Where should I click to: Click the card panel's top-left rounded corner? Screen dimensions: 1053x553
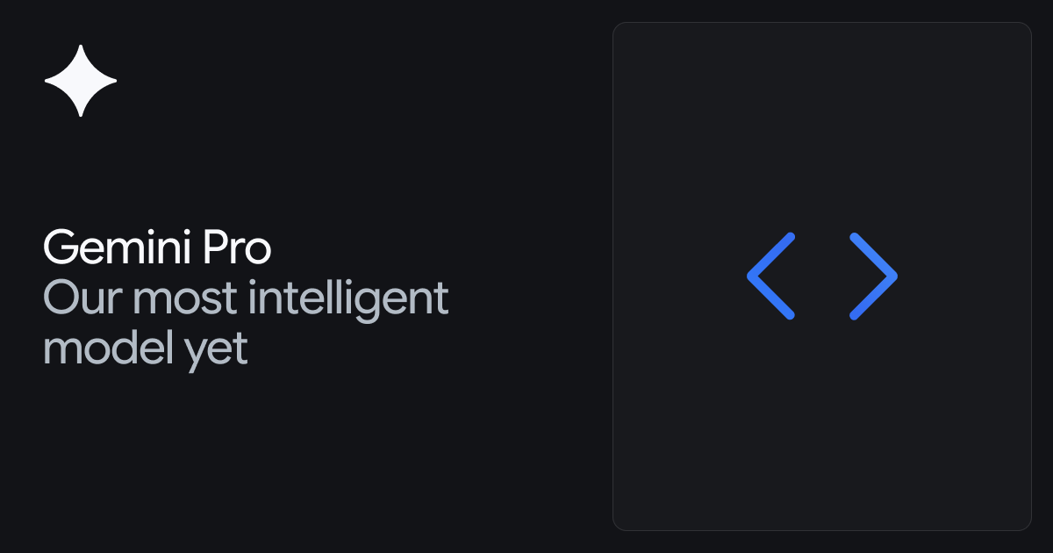pyautogui.click(x=618, y=27)
